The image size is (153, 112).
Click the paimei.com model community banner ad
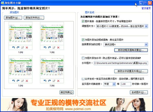click(x=76, y=105)
